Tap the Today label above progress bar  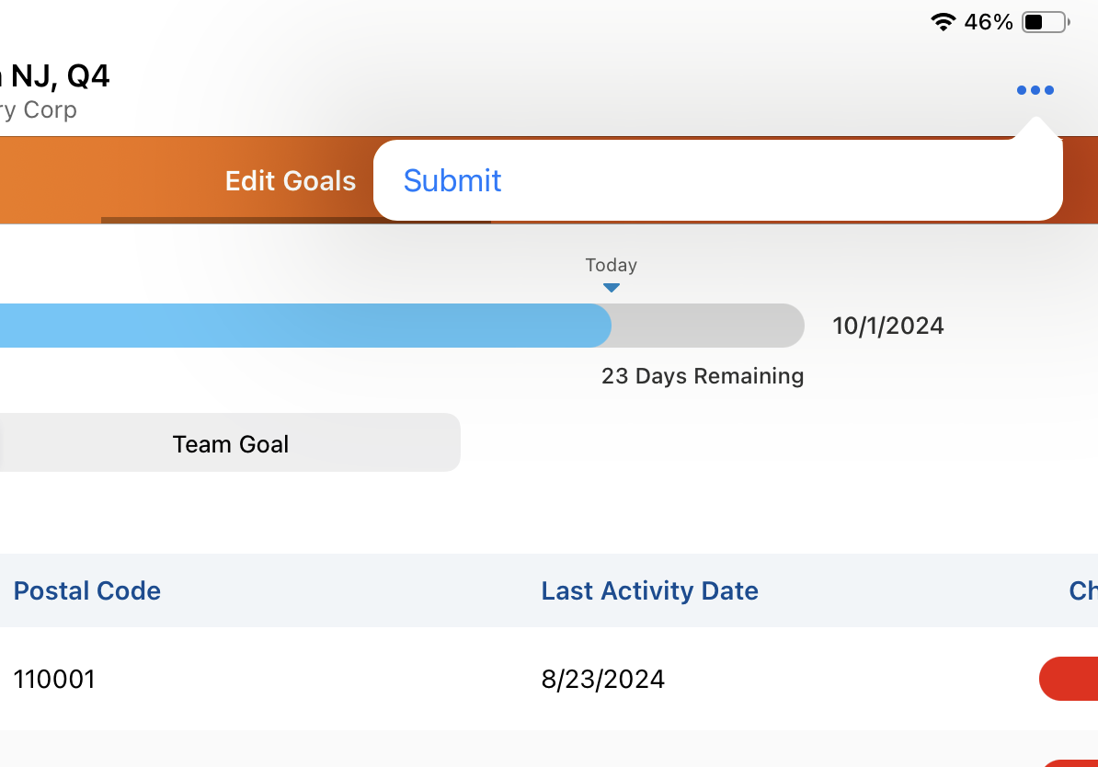[612, 265]
